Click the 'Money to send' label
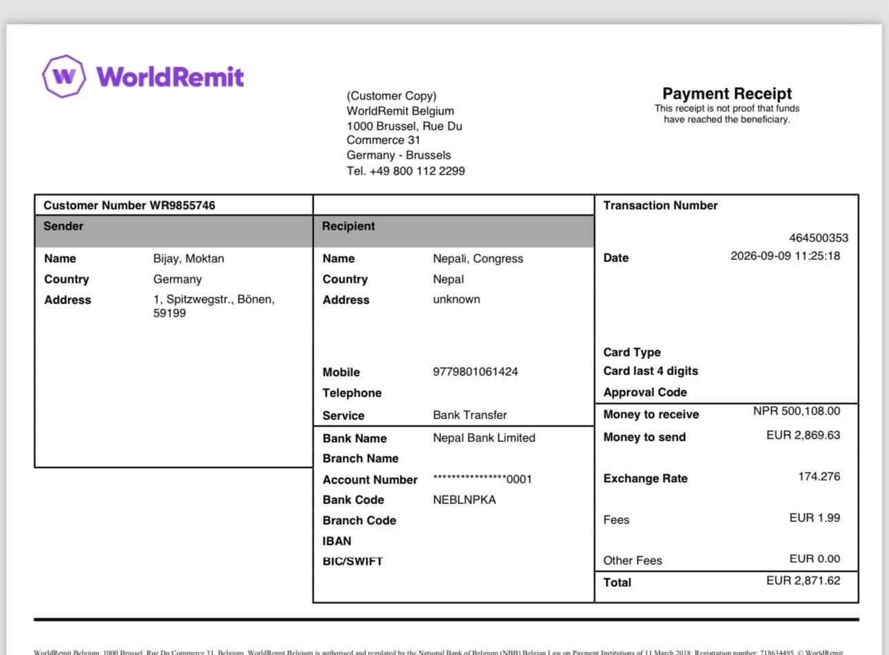Screen dimensions: 889x655 point(644,437)
